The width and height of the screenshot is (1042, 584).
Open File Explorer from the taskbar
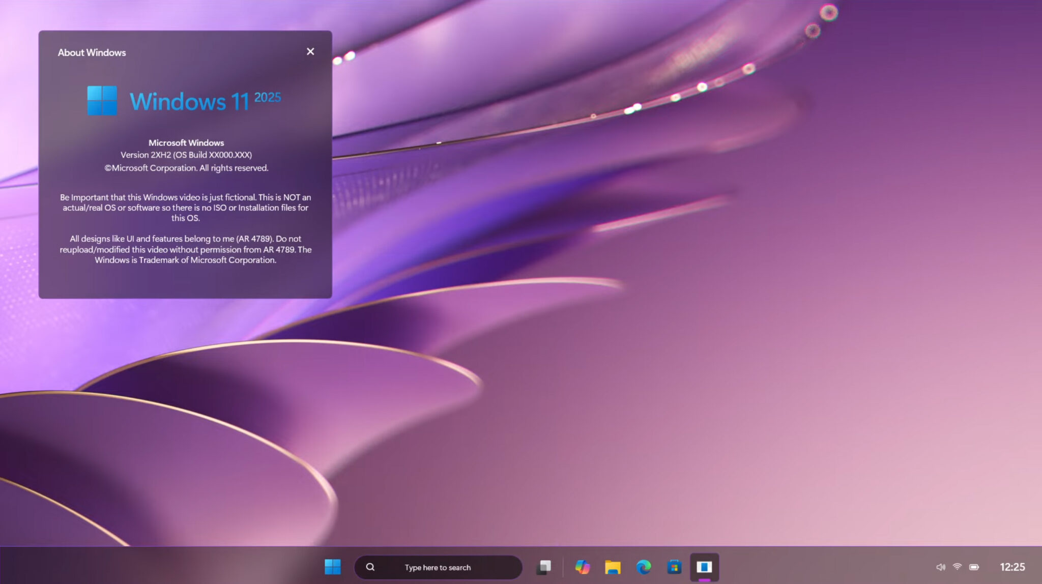point(613,567)
